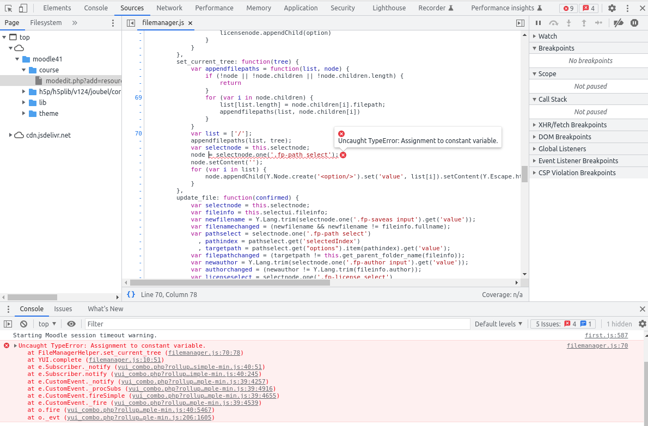Open DevTools settings gear
The height and width of the screenshot is (426, 648).
coord(612,8)
